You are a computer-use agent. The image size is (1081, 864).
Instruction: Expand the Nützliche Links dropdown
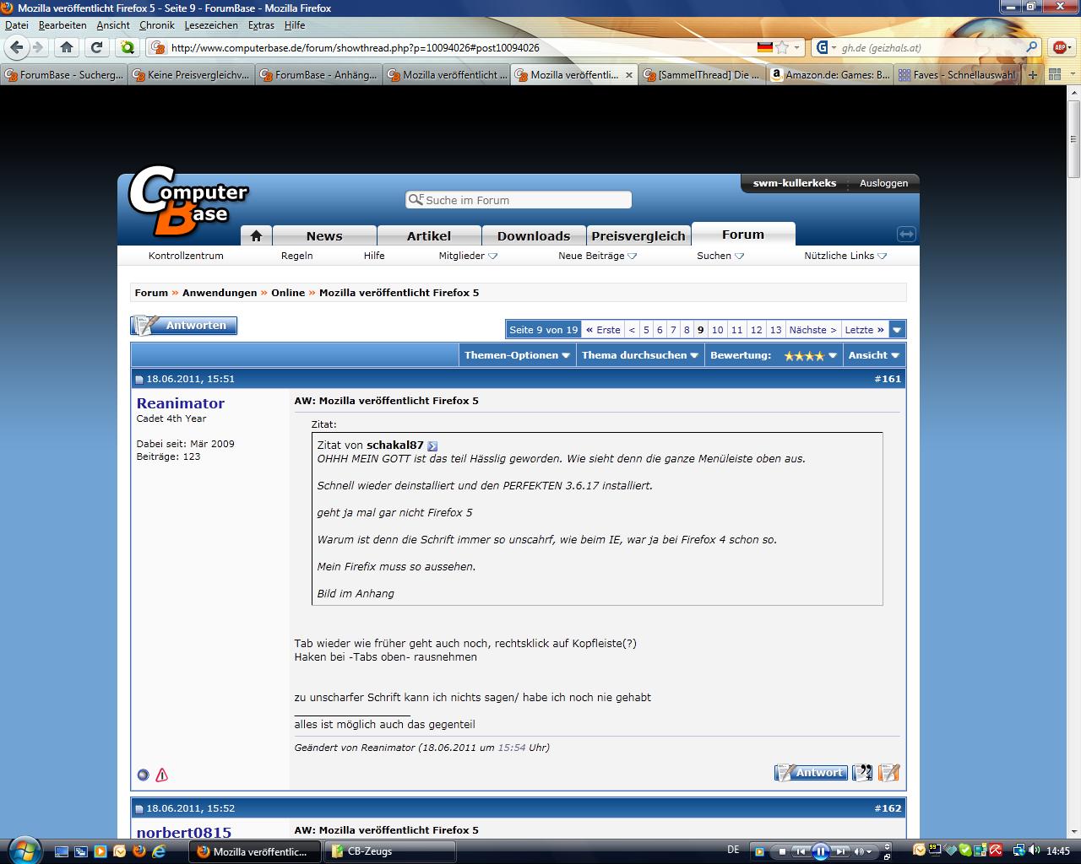click(845, 256)
